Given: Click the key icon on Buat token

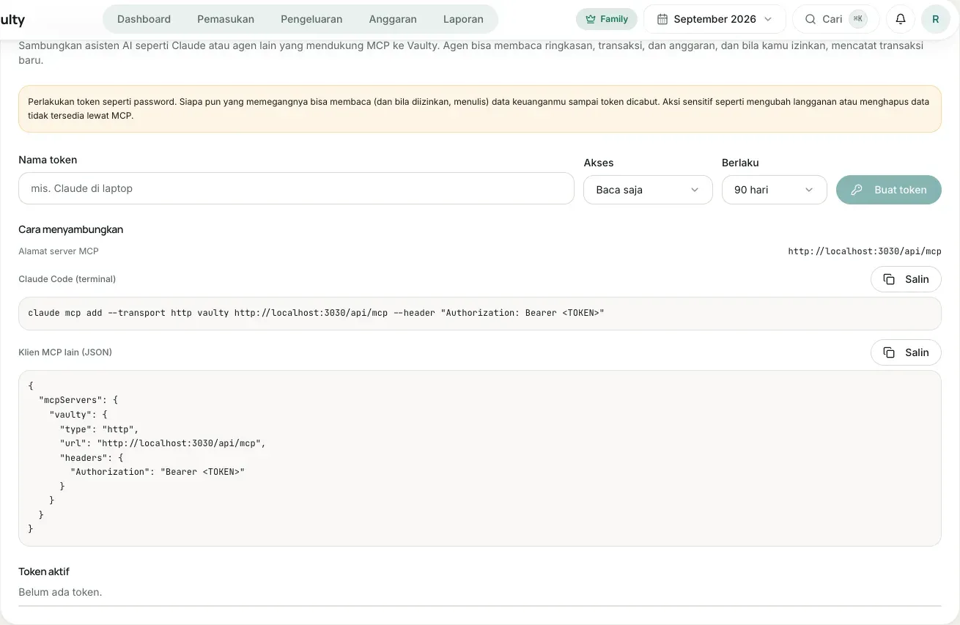Looking at the screenshot, I should click(x=857, y=190).
